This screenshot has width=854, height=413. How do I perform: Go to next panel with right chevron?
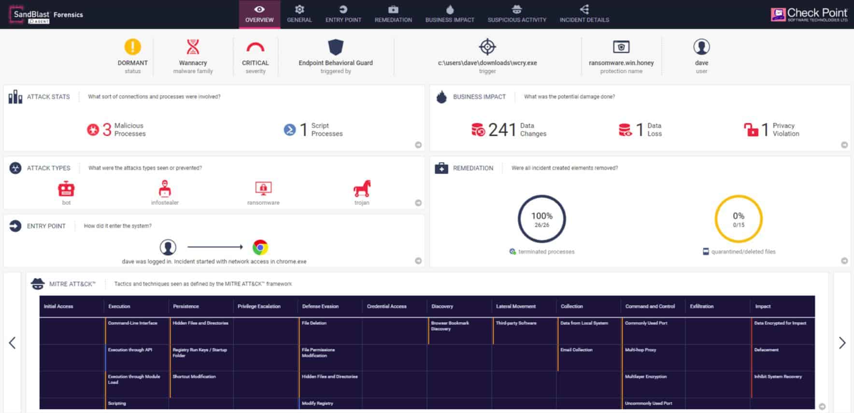click(842, 343)
